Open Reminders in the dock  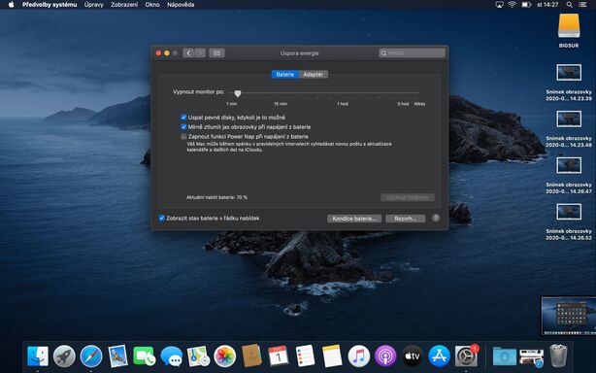click(305, 356)
